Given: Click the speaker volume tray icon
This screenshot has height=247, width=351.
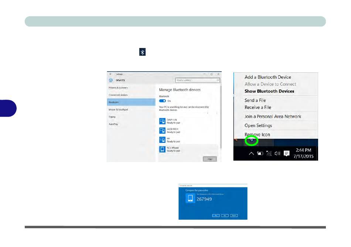Looking at the screenshot, I should click(277, 154).
